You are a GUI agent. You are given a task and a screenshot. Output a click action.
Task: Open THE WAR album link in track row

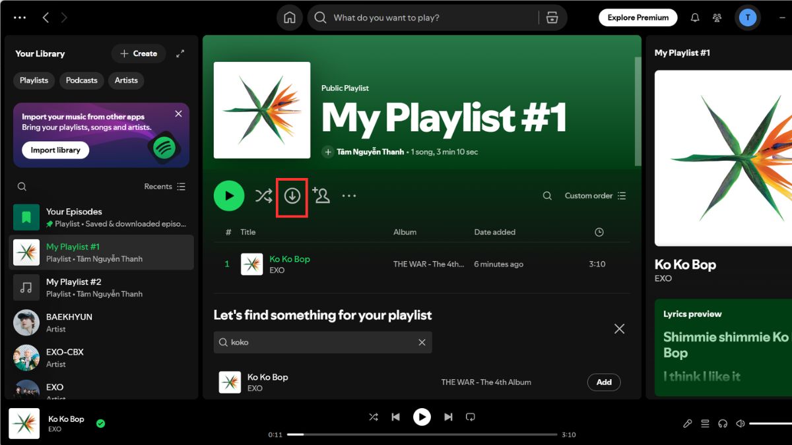[x=428, y=264]
